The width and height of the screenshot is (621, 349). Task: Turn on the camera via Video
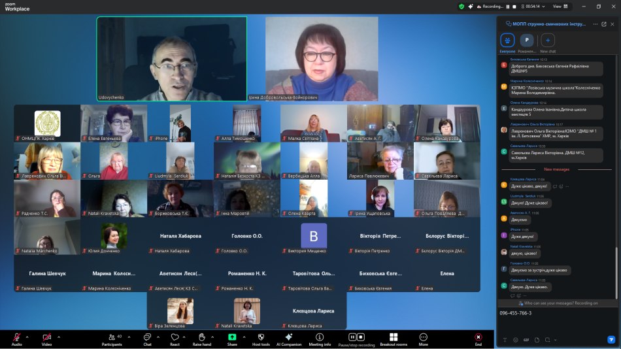pyautogui.click(x=46, y=337)
